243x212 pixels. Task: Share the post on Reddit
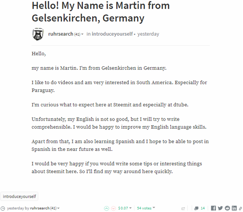[227, 208]
